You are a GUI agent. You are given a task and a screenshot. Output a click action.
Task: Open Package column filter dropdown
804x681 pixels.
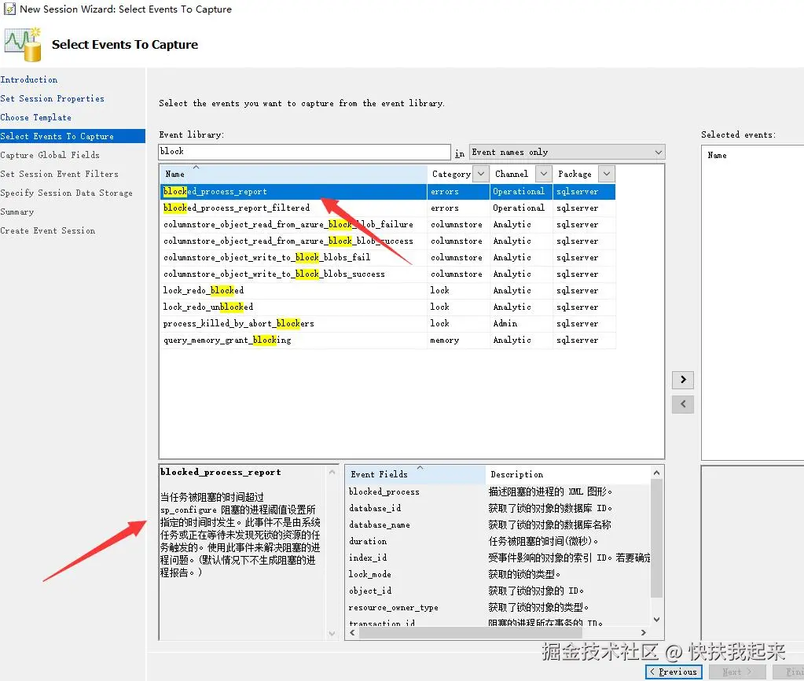pyautogui.click(x=607, y=174)
